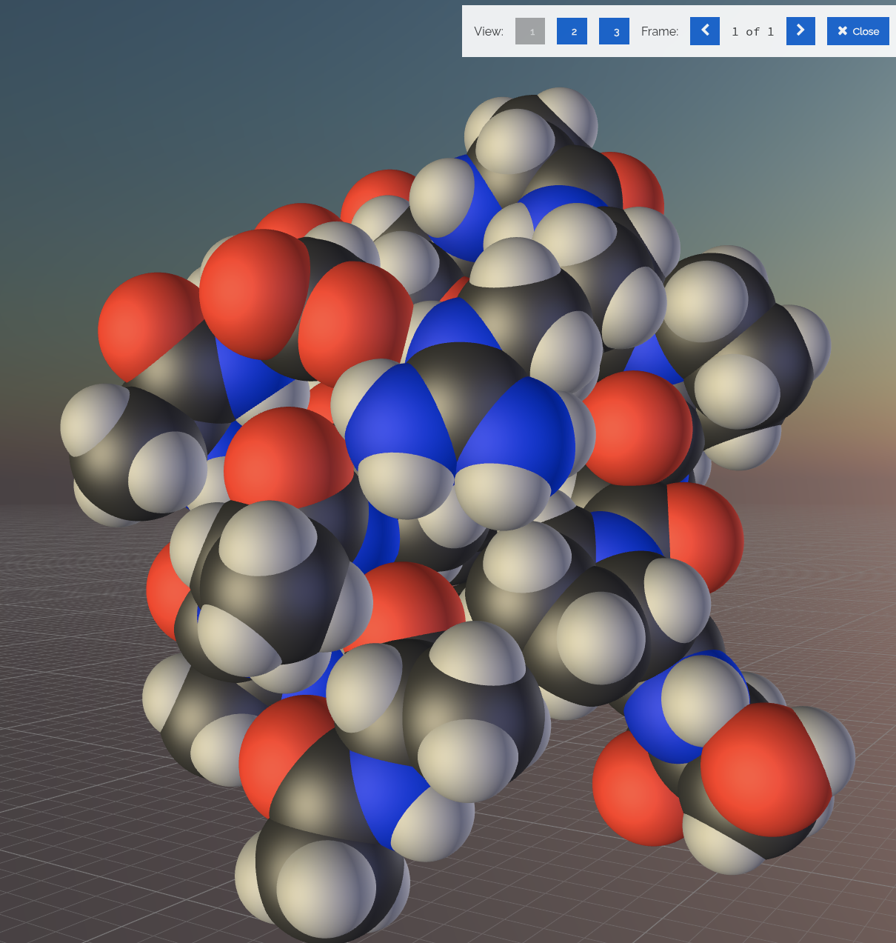This screenshot has height=943, width=896.
Task: Select the greyed-out View 1 button
Action: coord(530,31)
